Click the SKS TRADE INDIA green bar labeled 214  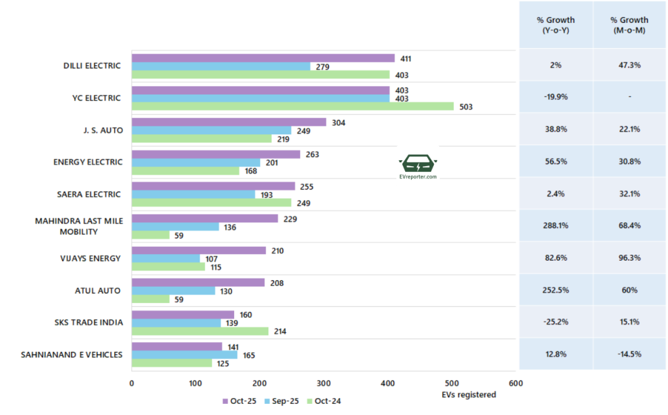(x=200, y=331)
